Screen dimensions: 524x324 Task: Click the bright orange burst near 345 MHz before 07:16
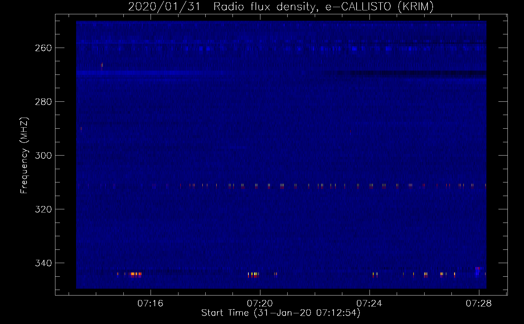tap(135, 275)
